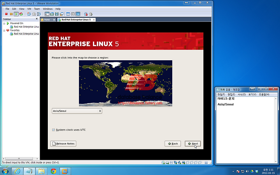Click the hard disk status bar icon
Screen dimensions: 280x175
167,163
